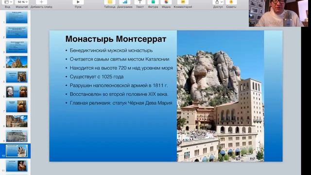
Task: Select highlighted slide 10 thumbnail
Action: click(17, 151)
